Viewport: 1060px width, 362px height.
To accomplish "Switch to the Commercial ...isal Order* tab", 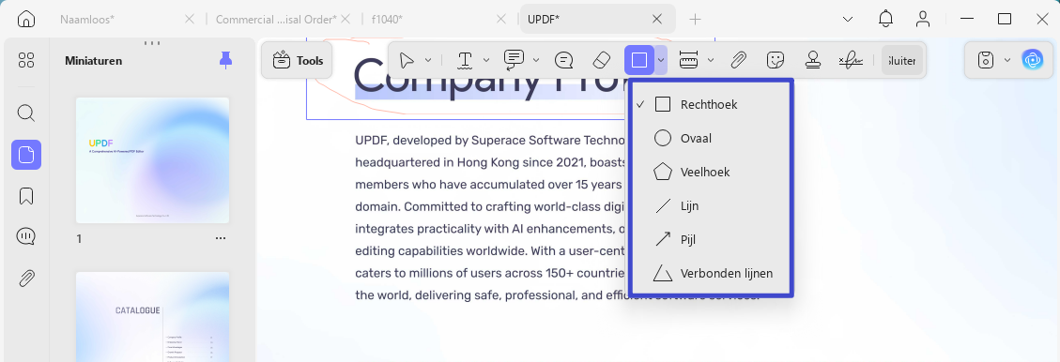I will [276, 19].
